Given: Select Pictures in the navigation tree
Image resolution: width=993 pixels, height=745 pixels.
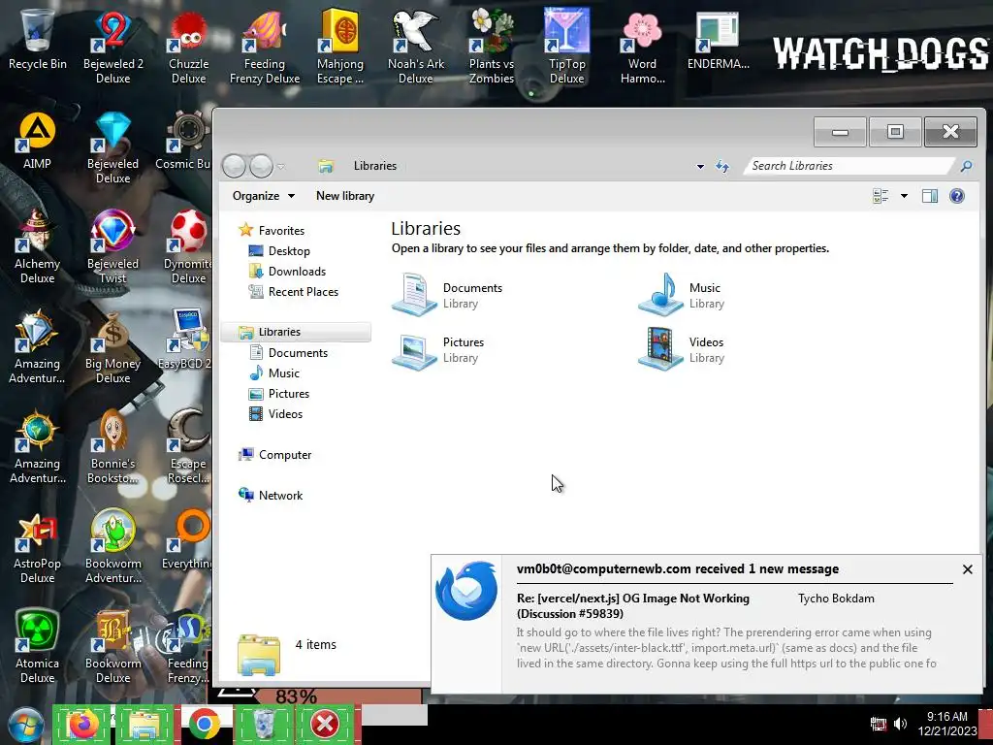Looking at the screenshot, I should pos(289,394).
